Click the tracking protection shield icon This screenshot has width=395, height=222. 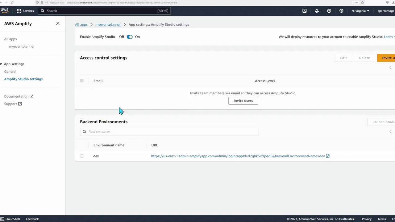(x=37, y=2)
